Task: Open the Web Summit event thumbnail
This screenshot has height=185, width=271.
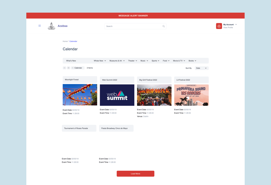Action: pos(117,95)
